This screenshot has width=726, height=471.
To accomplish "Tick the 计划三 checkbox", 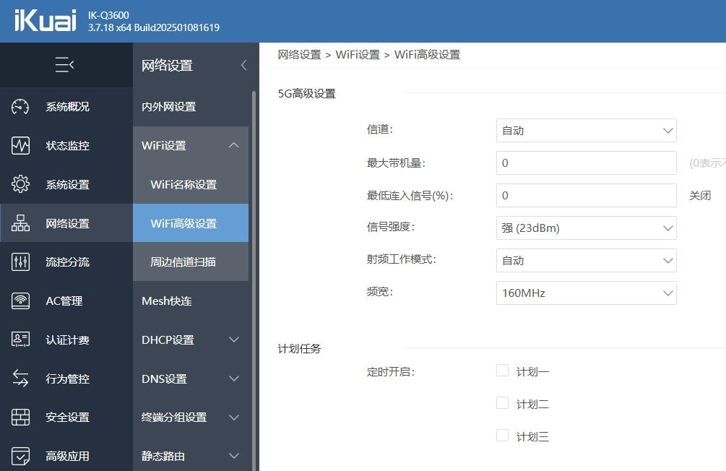I will pos(502,435).
